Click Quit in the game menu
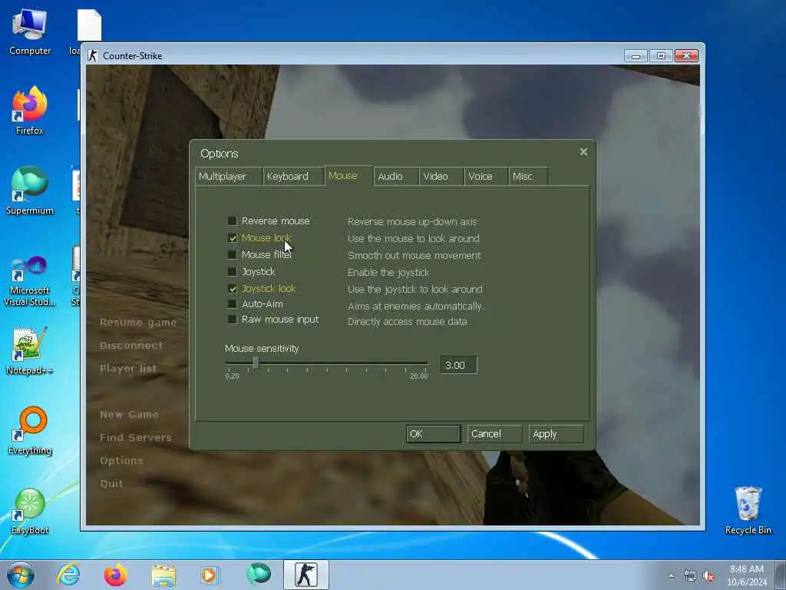The width and height of the screenshot is (786, 590). [111, 484]
